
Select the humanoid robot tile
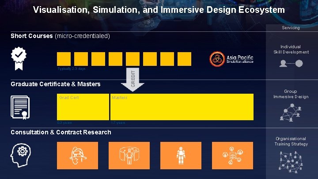181,156
